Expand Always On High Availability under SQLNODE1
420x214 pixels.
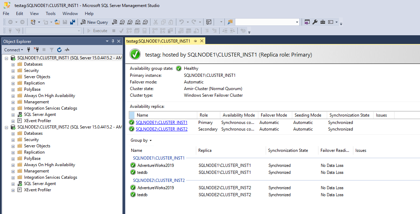(13, 96)
